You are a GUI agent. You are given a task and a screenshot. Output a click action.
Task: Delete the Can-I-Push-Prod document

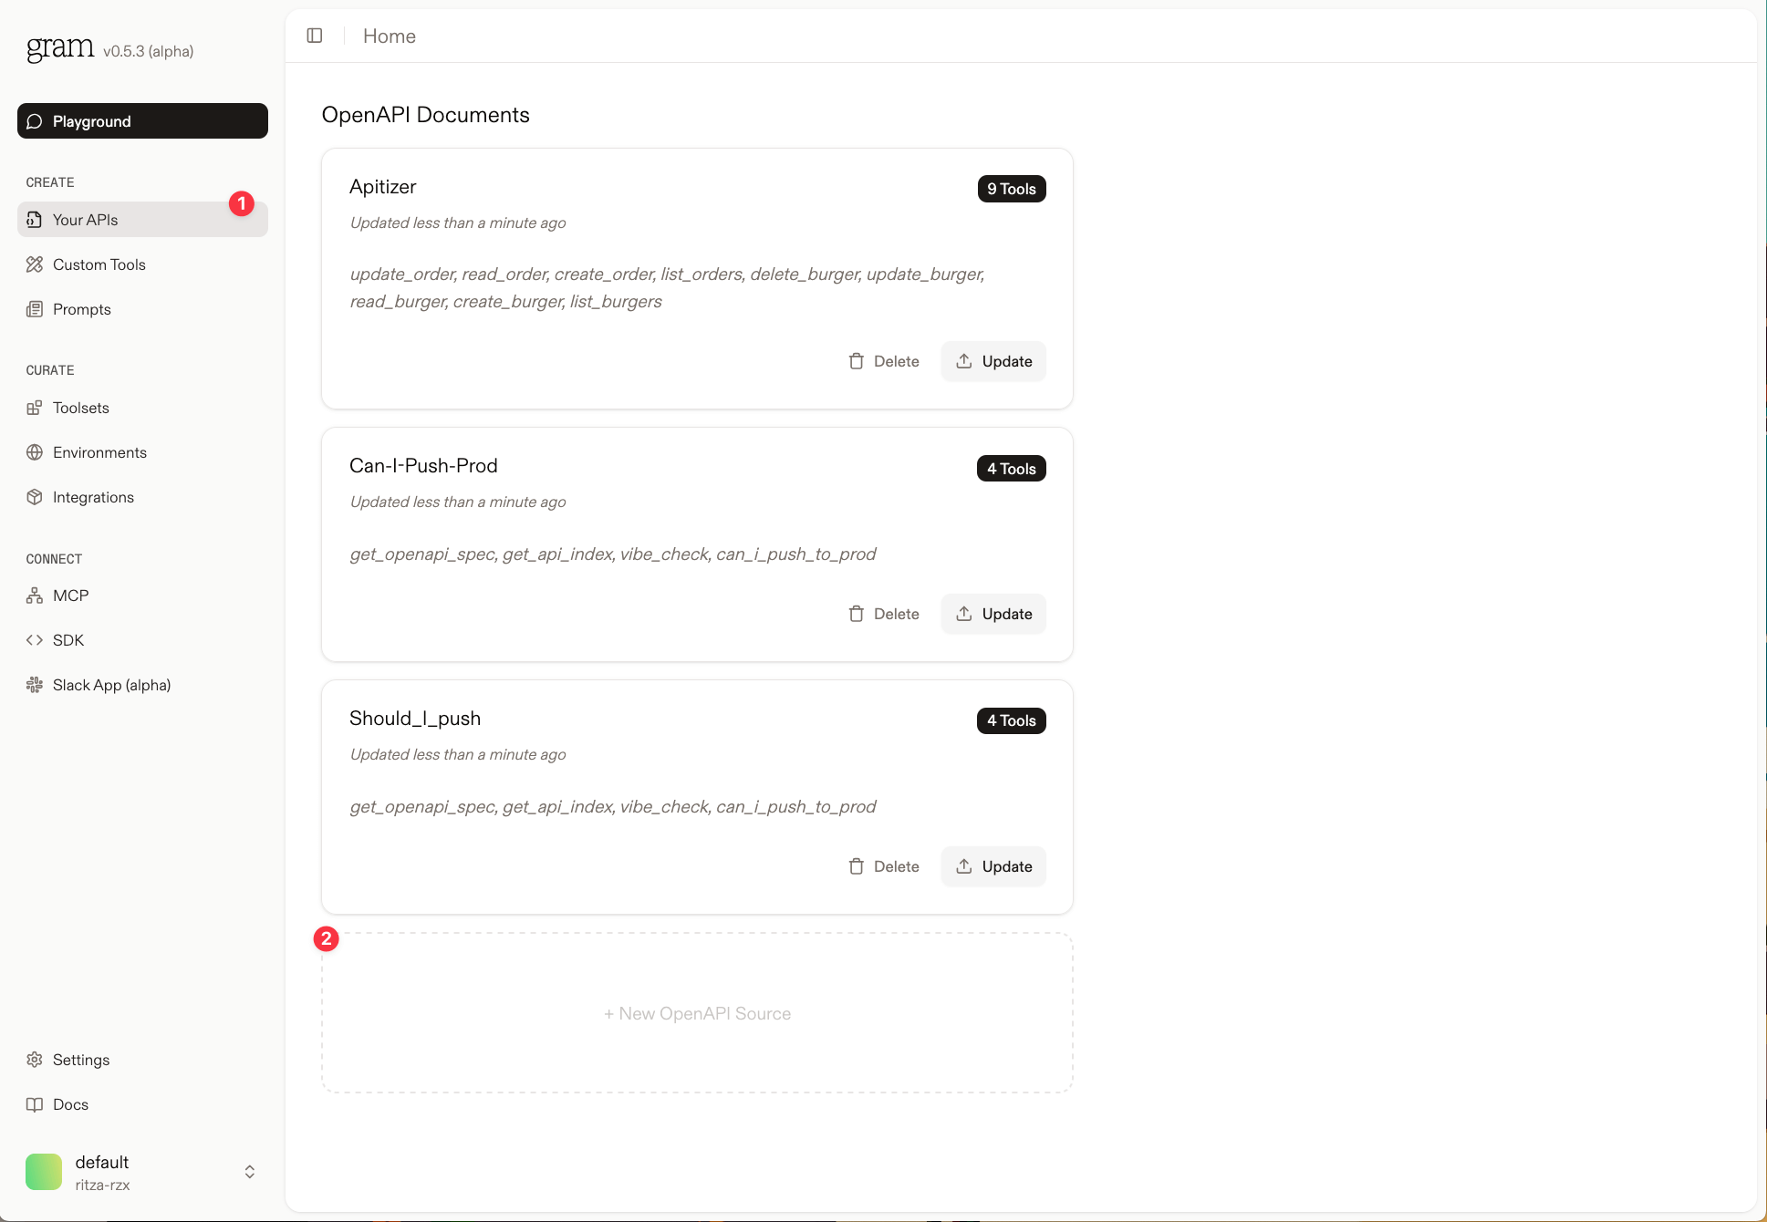tap(884, 614)
